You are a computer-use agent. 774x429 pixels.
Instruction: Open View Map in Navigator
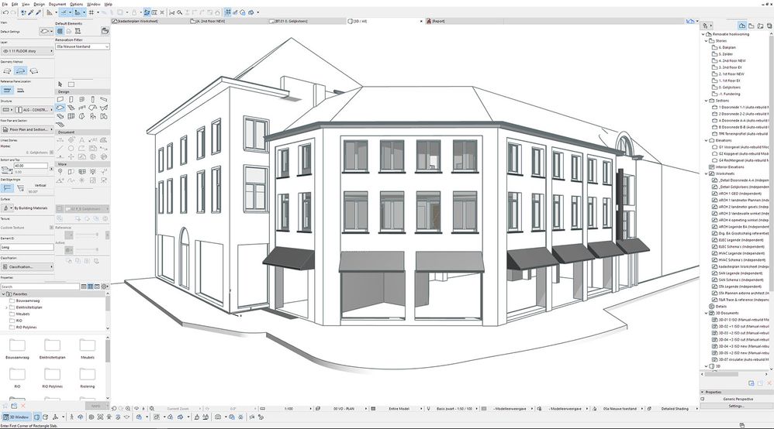pos(752,26)
